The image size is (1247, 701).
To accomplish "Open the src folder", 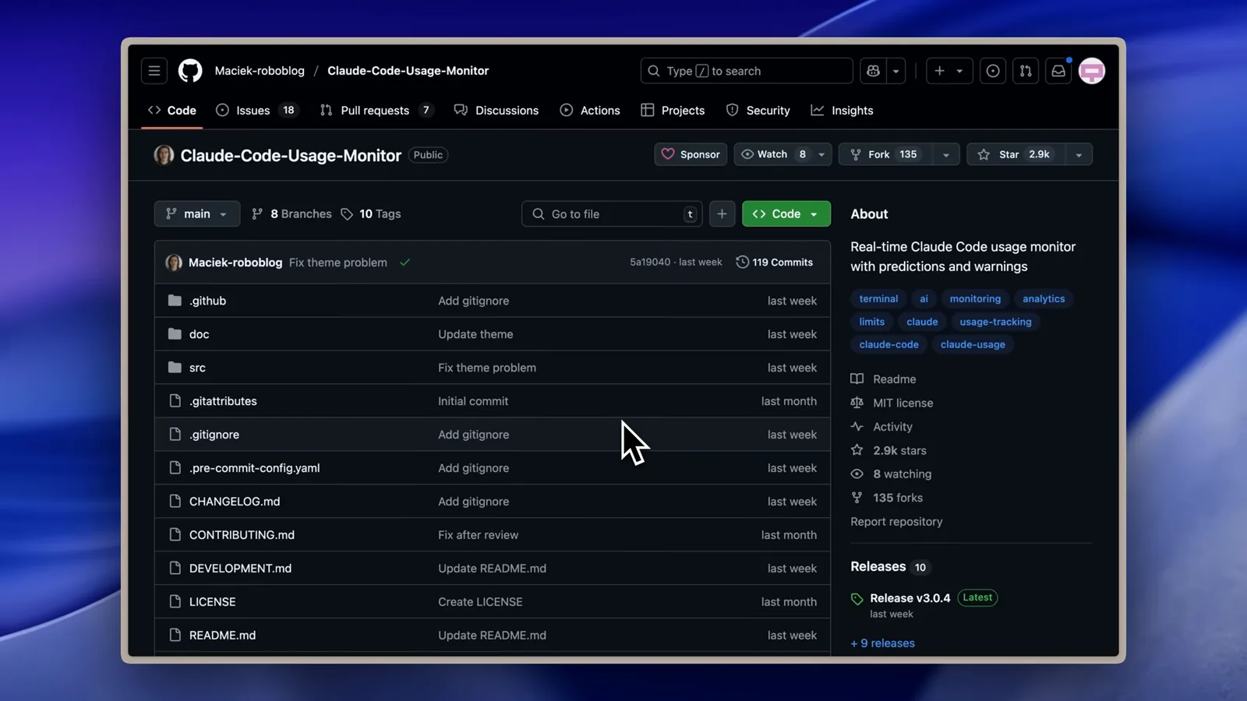I will (x=197, y=368).
